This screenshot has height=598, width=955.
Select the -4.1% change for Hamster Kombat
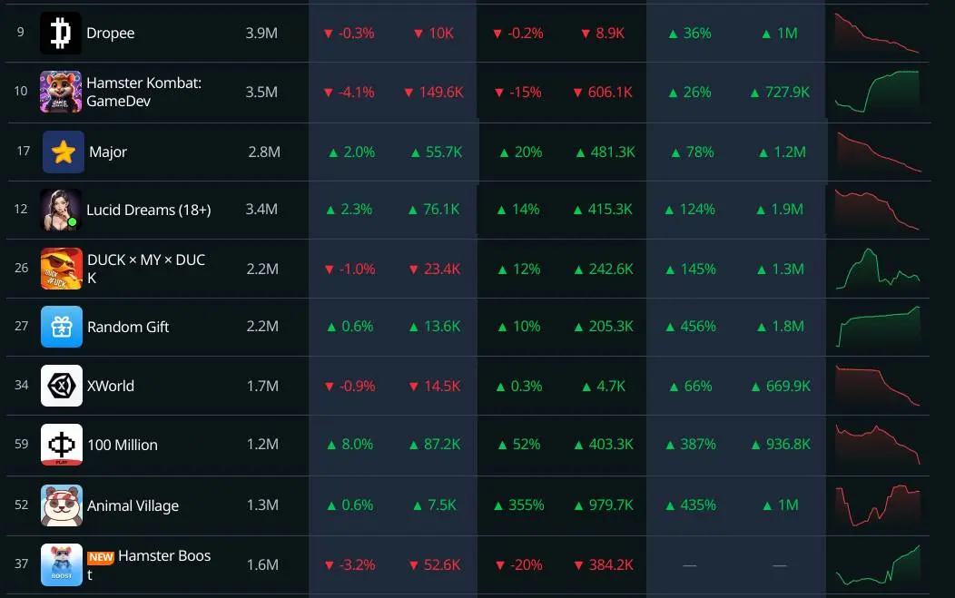click(x=349, y=92)
